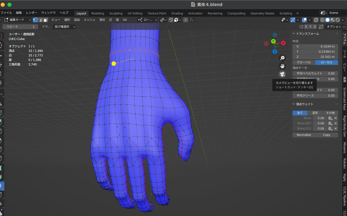Click the camera view toggle icon
The image size is (347, 216).
tap(282, 74)
